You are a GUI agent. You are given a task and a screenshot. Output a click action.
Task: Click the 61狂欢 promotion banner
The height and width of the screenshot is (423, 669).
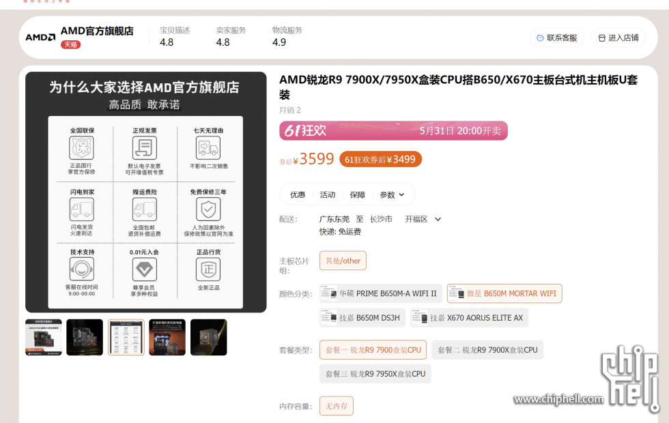pos(393,130)
